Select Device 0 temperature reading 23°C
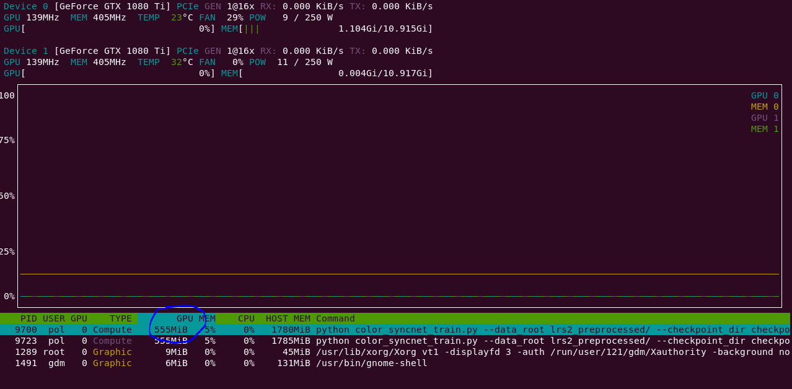This screenshot has height=389, width=792. (182, 17)
